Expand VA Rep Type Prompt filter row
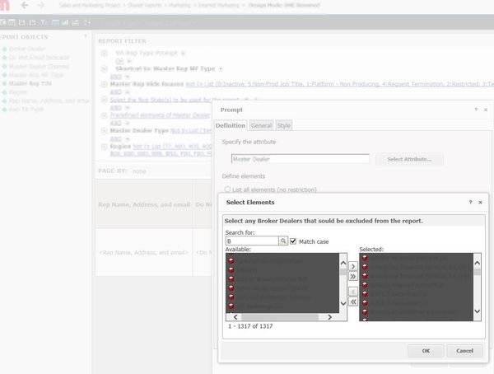 click(105, 53)
